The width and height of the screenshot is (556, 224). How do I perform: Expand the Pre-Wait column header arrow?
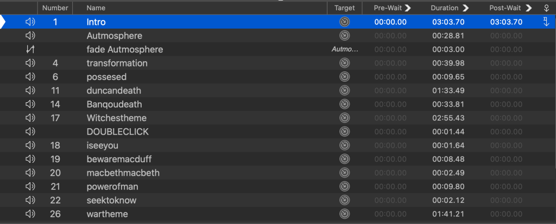(x=408, y=8)
